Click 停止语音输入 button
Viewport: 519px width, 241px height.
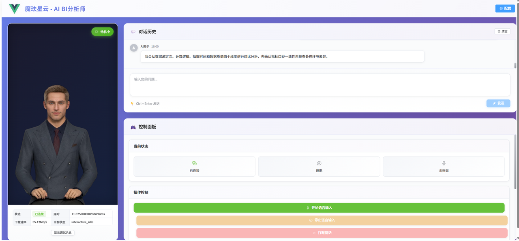tap(322, 220)
